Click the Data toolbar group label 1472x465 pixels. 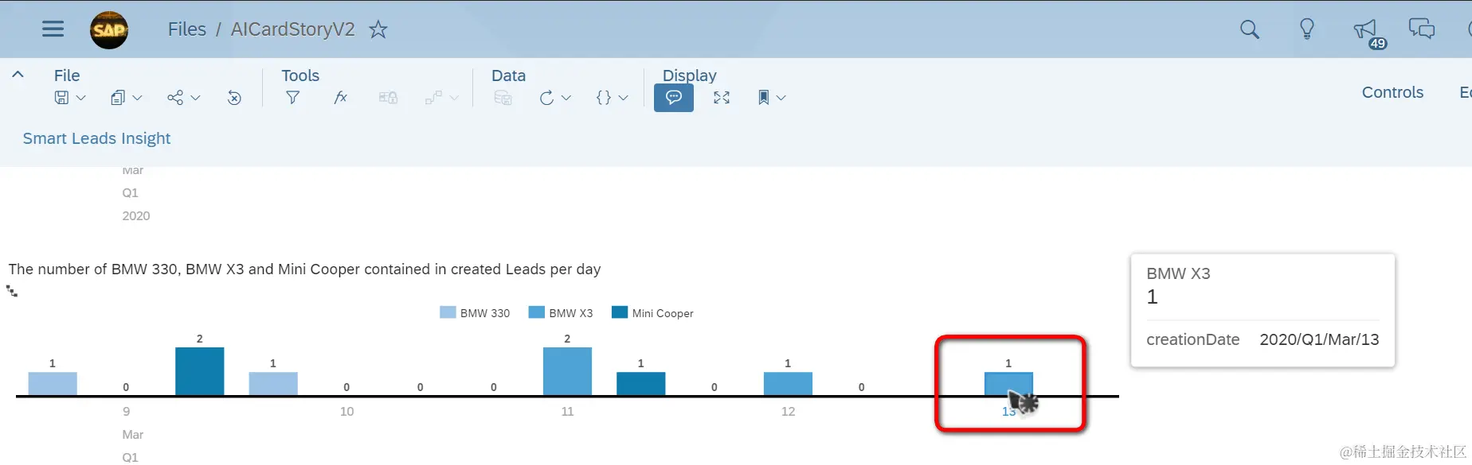click(x=508, y=76)
